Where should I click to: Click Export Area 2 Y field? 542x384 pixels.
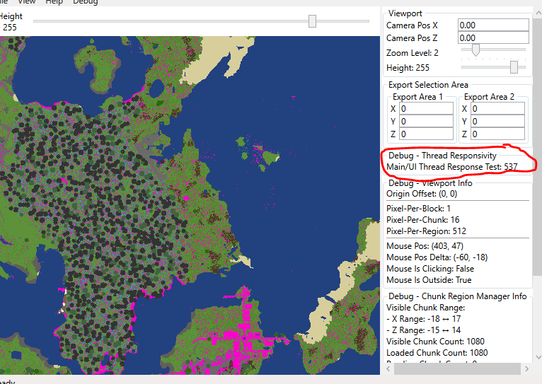pos(497,121)
